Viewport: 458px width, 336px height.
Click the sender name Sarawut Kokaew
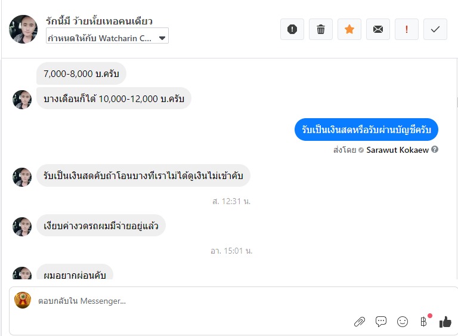(397, 150)
